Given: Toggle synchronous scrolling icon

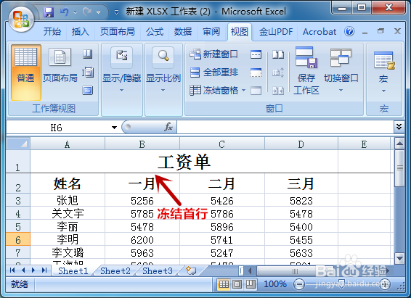Looking at the screenshot, I should click(x=278, y=73).
